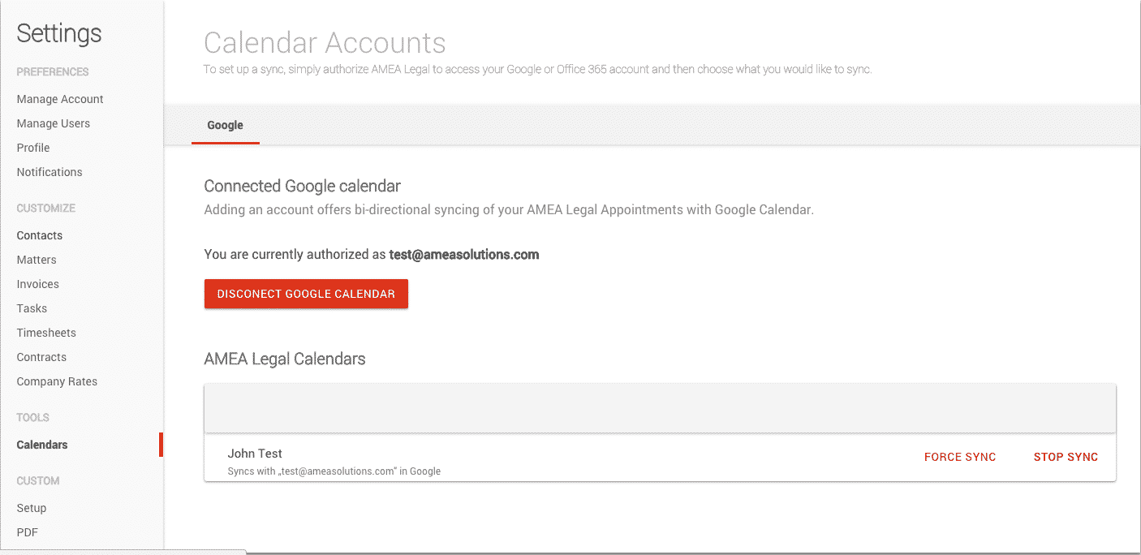Click the Settings sidebar title

point(59,33)
